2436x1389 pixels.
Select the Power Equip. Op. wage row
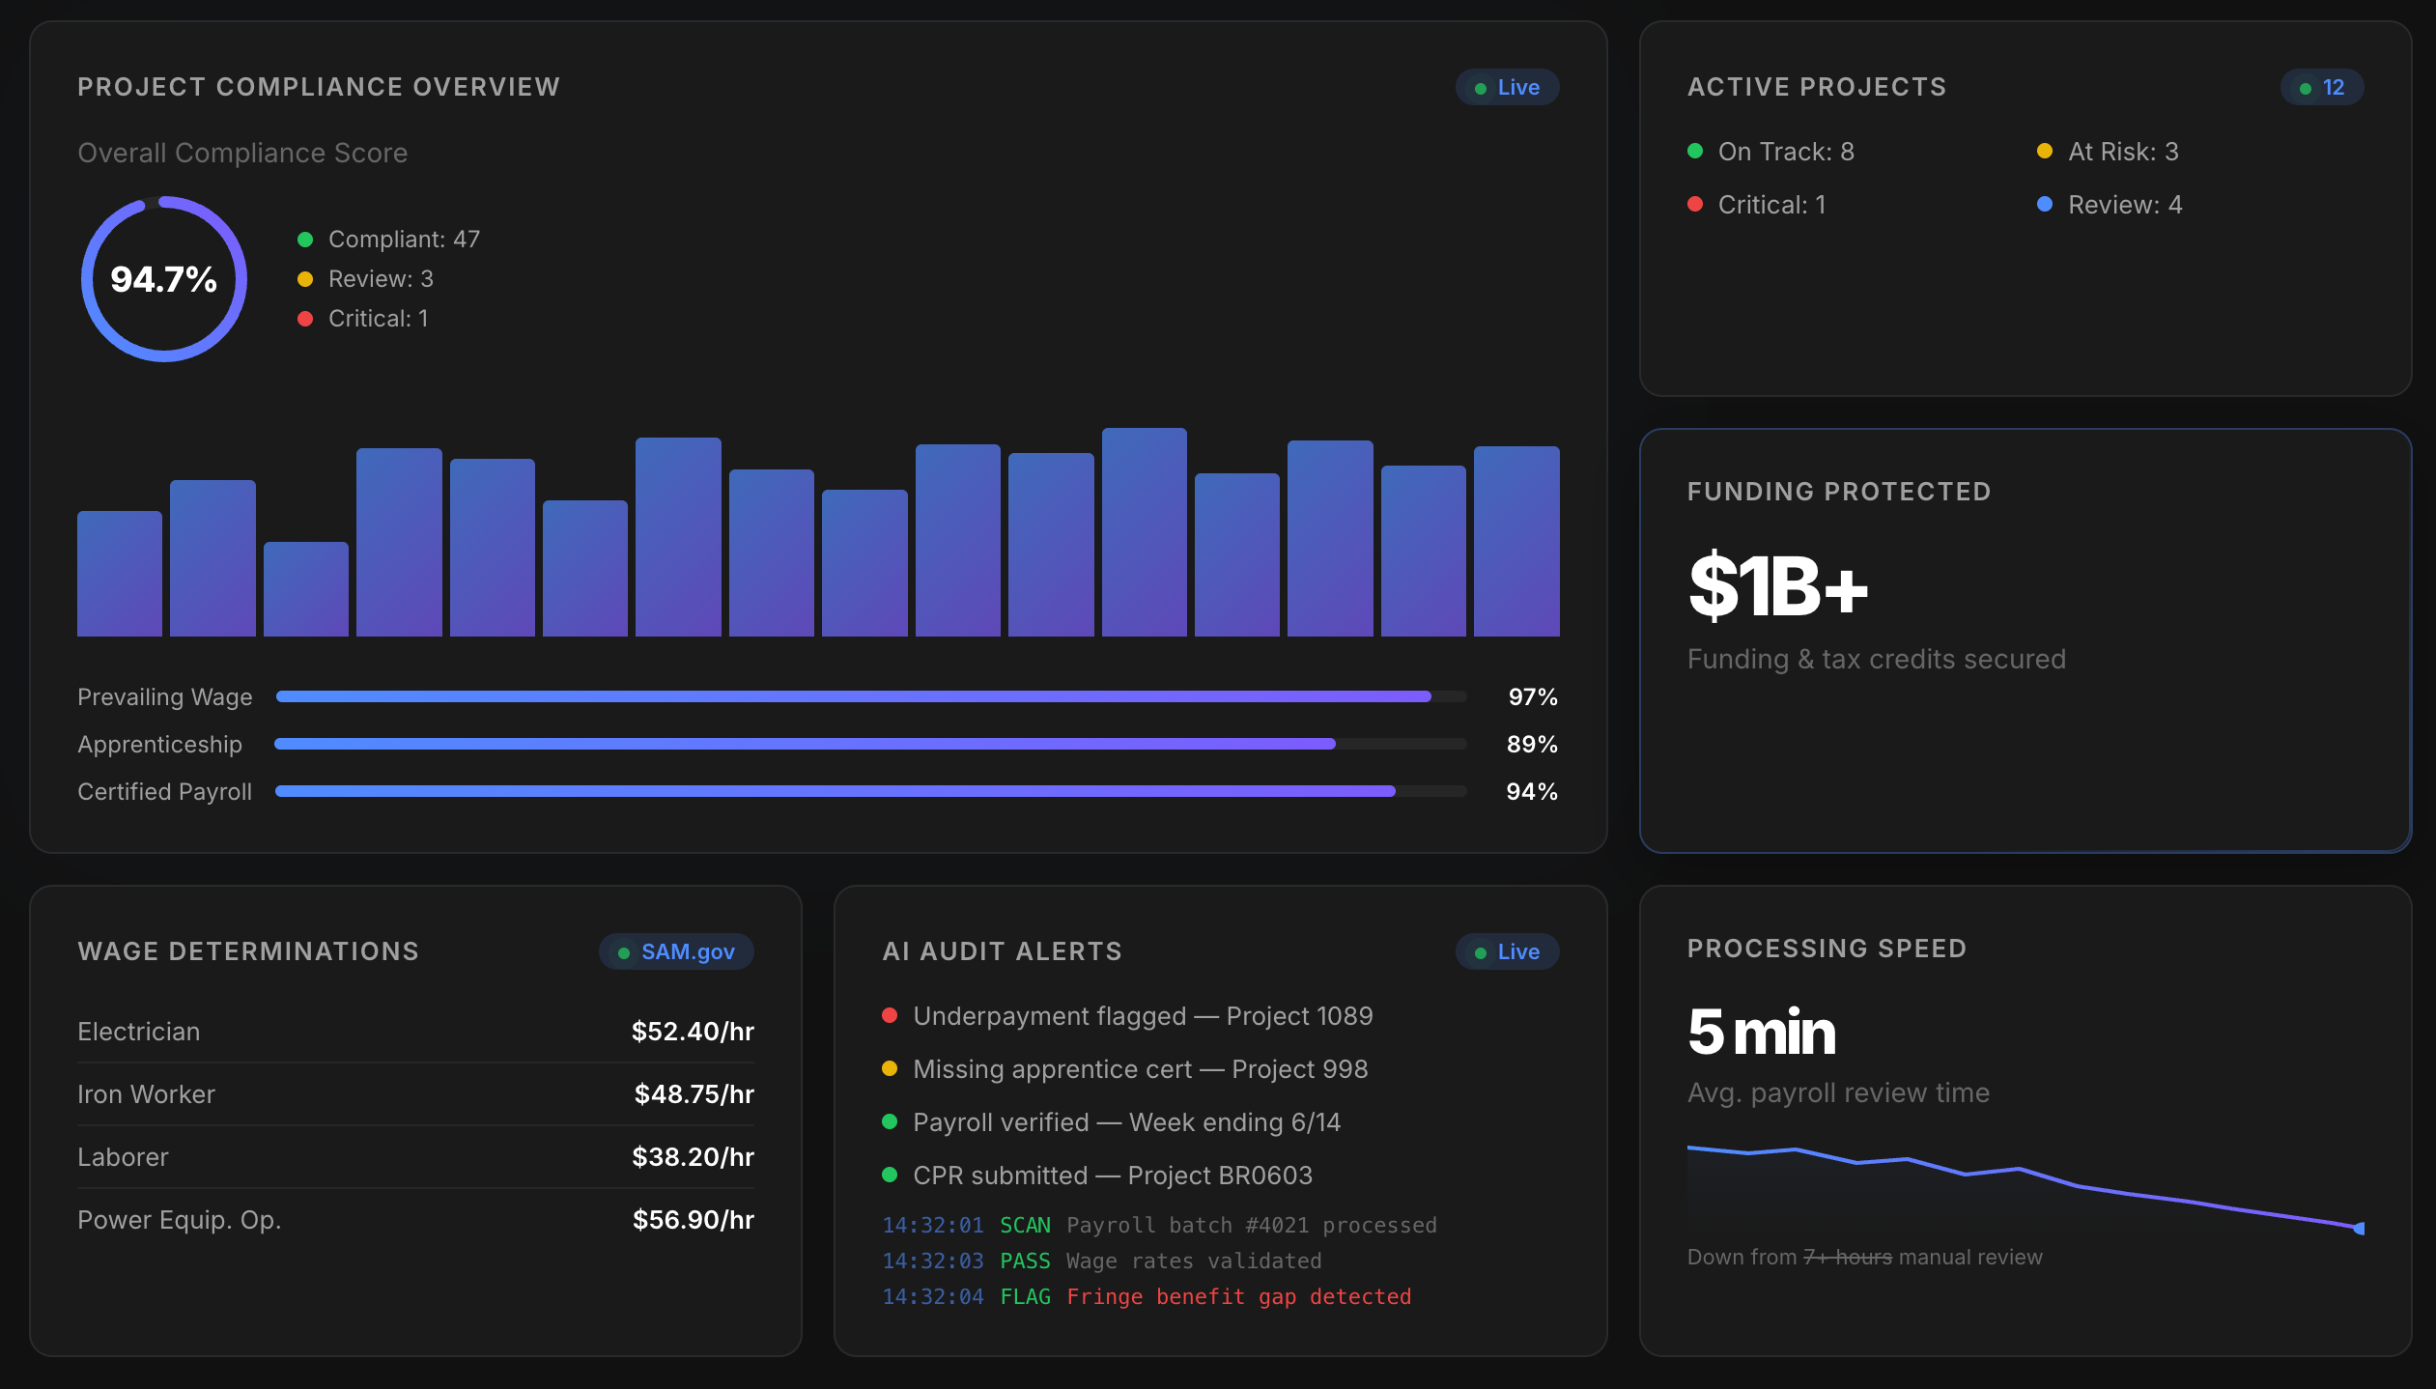[x=415, y=1220]
